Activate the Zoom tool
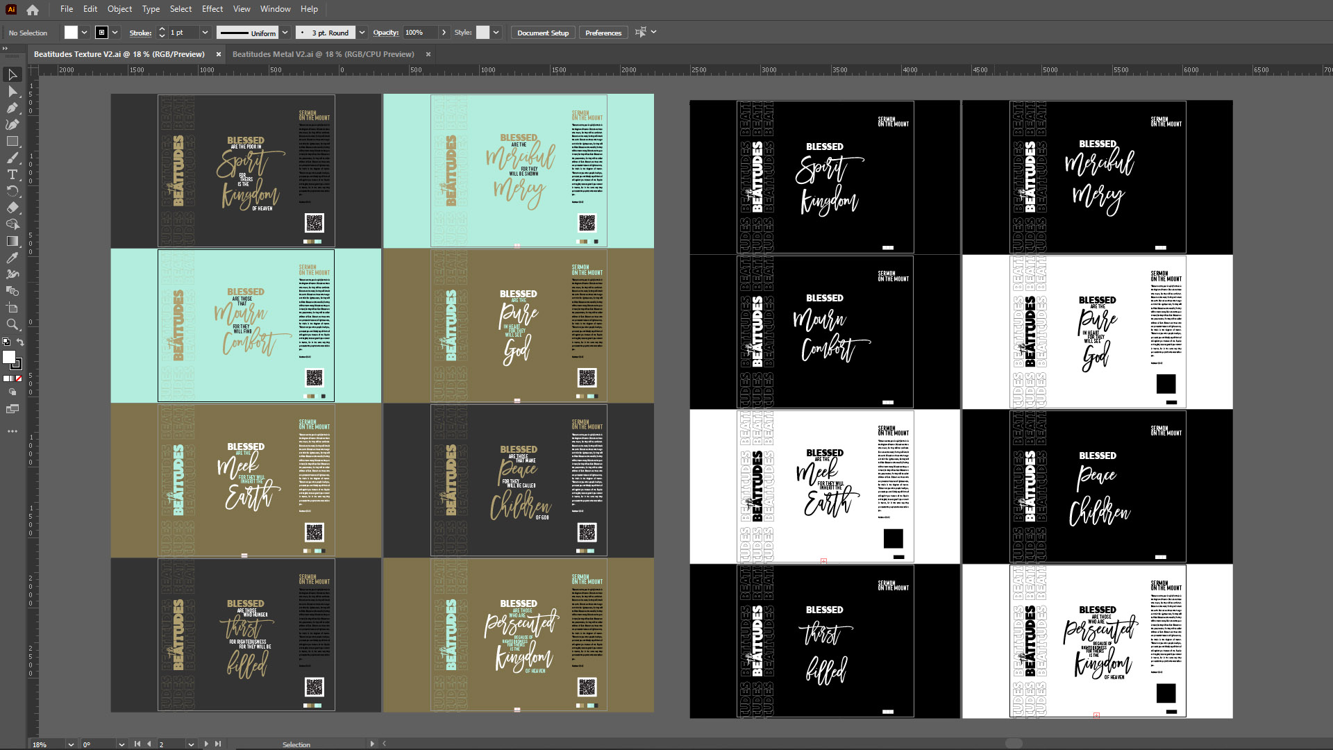Image resolution: width=1333 pixels, height=750 pixels. (x=12, y=324)
